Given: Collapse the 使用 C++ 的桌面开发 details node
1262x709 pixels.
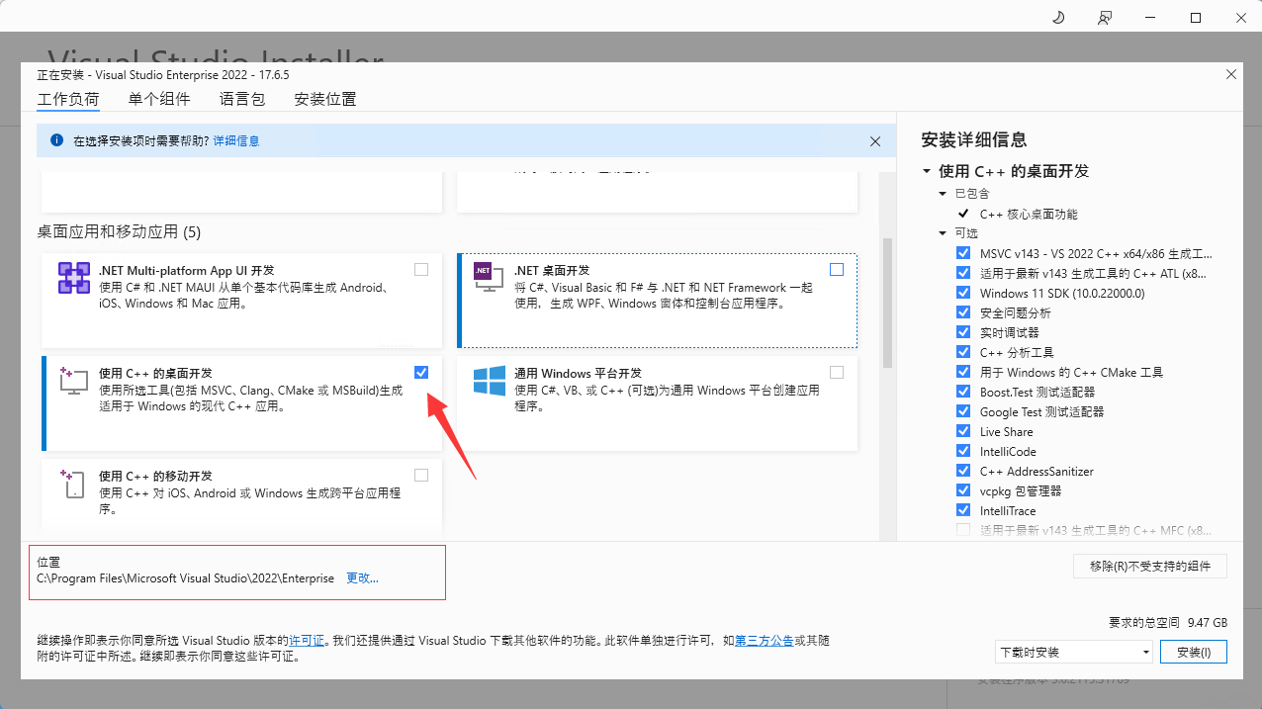Looking at the screenshot, I should (927, 171).
